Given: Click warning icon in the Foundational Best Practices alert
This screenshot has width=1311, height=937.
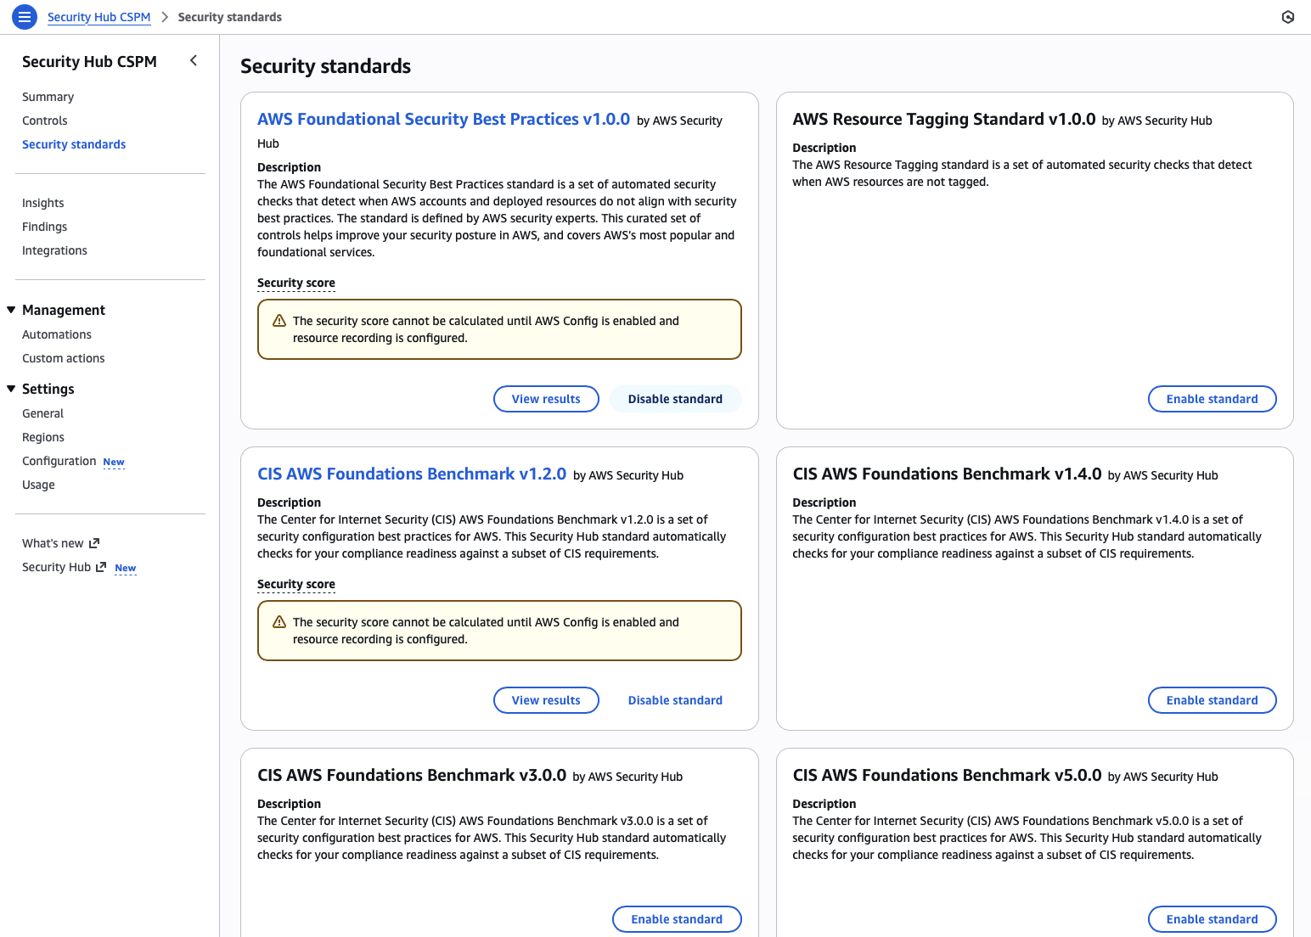Looking at the screenshot, I should (x=279, y=321).
